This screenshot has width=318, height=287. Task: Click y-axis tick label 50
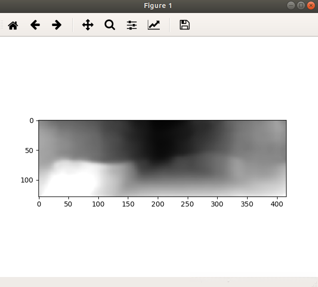(29, 150)
